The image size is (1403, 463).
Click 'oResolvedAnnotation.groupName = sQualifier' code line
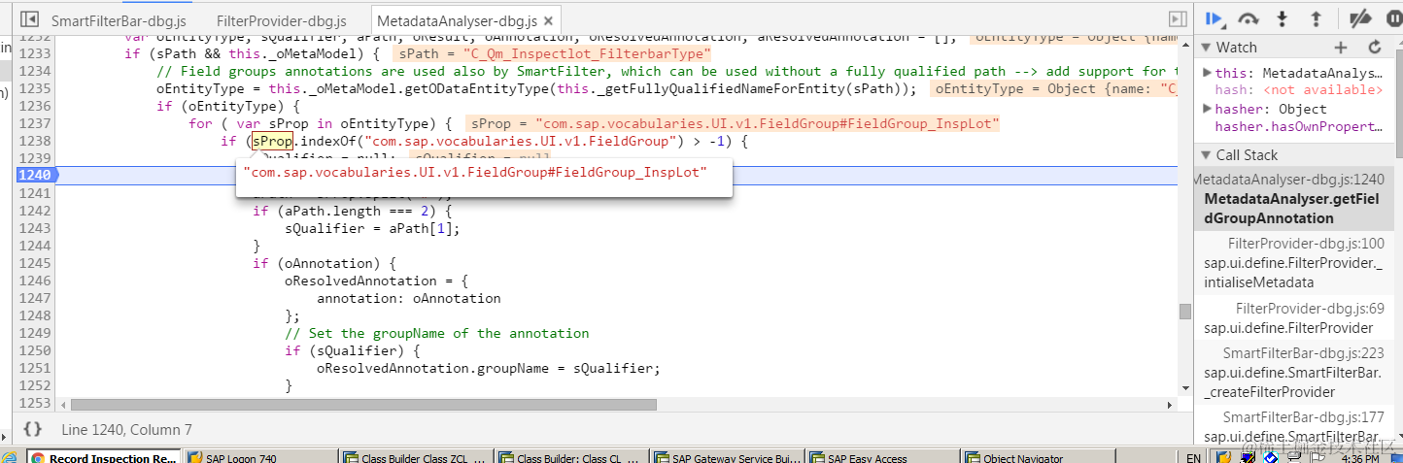point(489,368)
